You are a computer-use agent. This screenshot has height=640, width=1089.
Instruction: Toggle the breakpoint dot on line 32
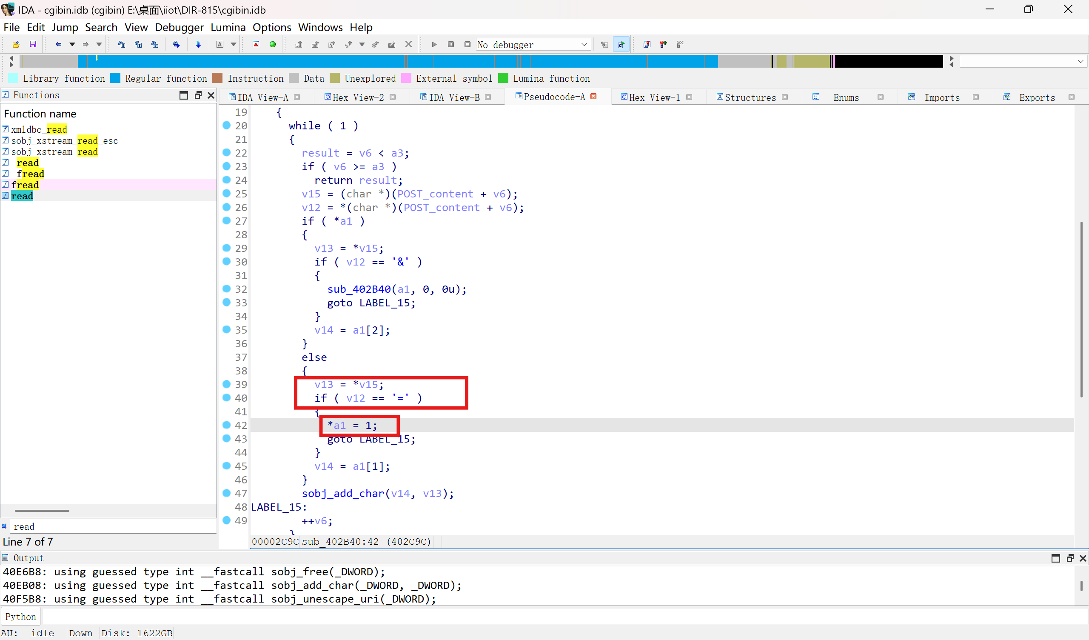click(x=226, y=289)
